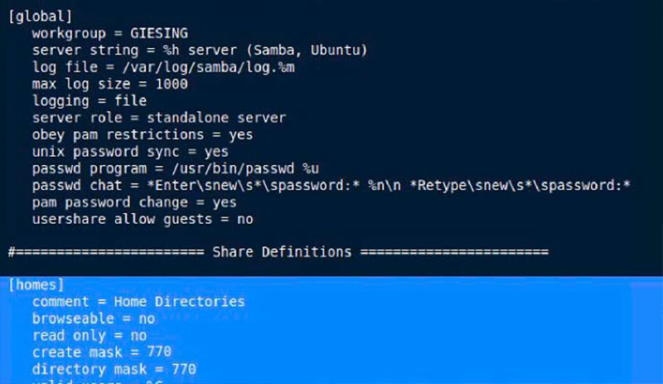This screenshot has height=384, width=663.
Task: Click the browseable = no line
Action: [94, 318]
